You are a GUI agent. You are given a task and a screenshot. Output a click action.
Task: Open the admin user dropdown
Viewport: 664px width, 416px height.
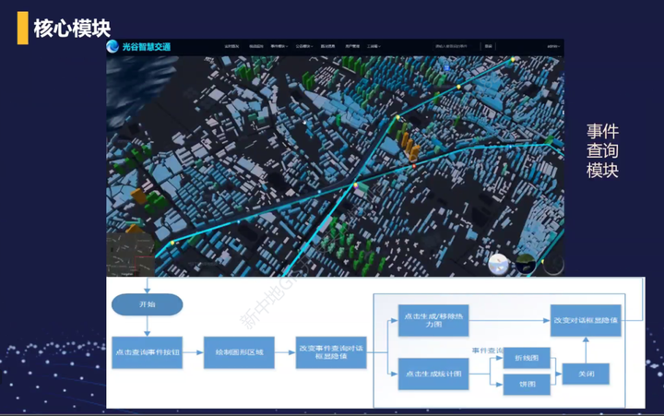pyautogui.click(x=553, y=46)
